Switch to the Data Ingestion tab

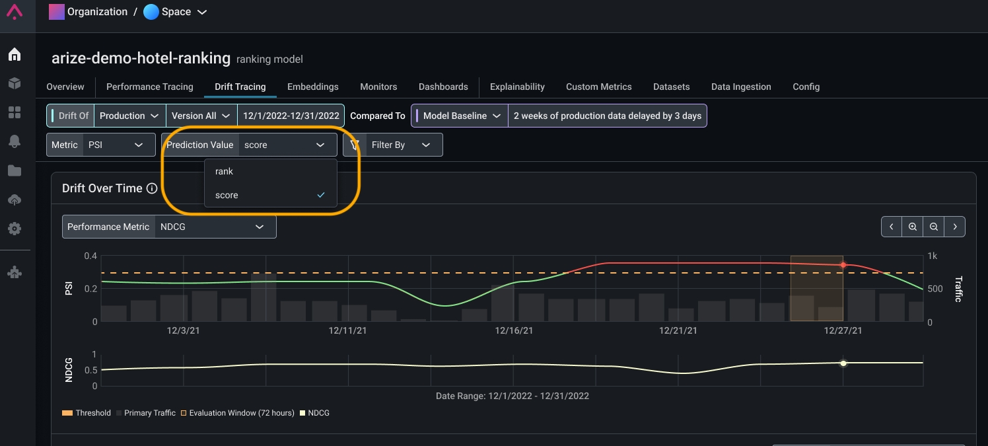(x=741, y=87)
